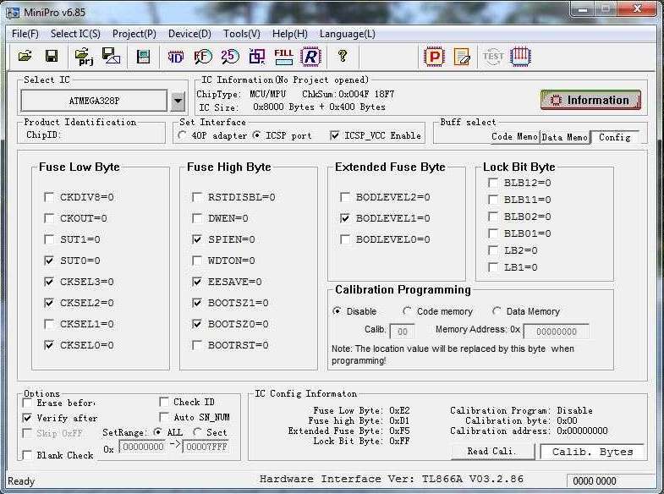Click the FILL buffer toolbar icon
This screenshot has width=664, height=494.
pyautogui.click(x=283, y=57)
